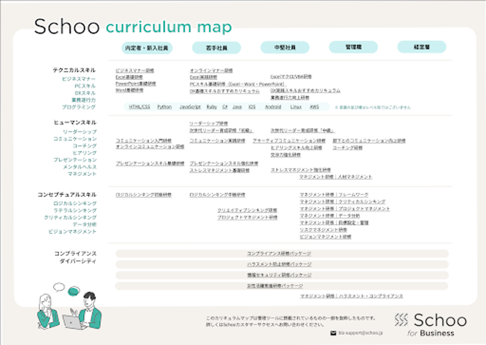Open the コーチング研修 link
The image size is (486, 345).
(x=348, y=148)
